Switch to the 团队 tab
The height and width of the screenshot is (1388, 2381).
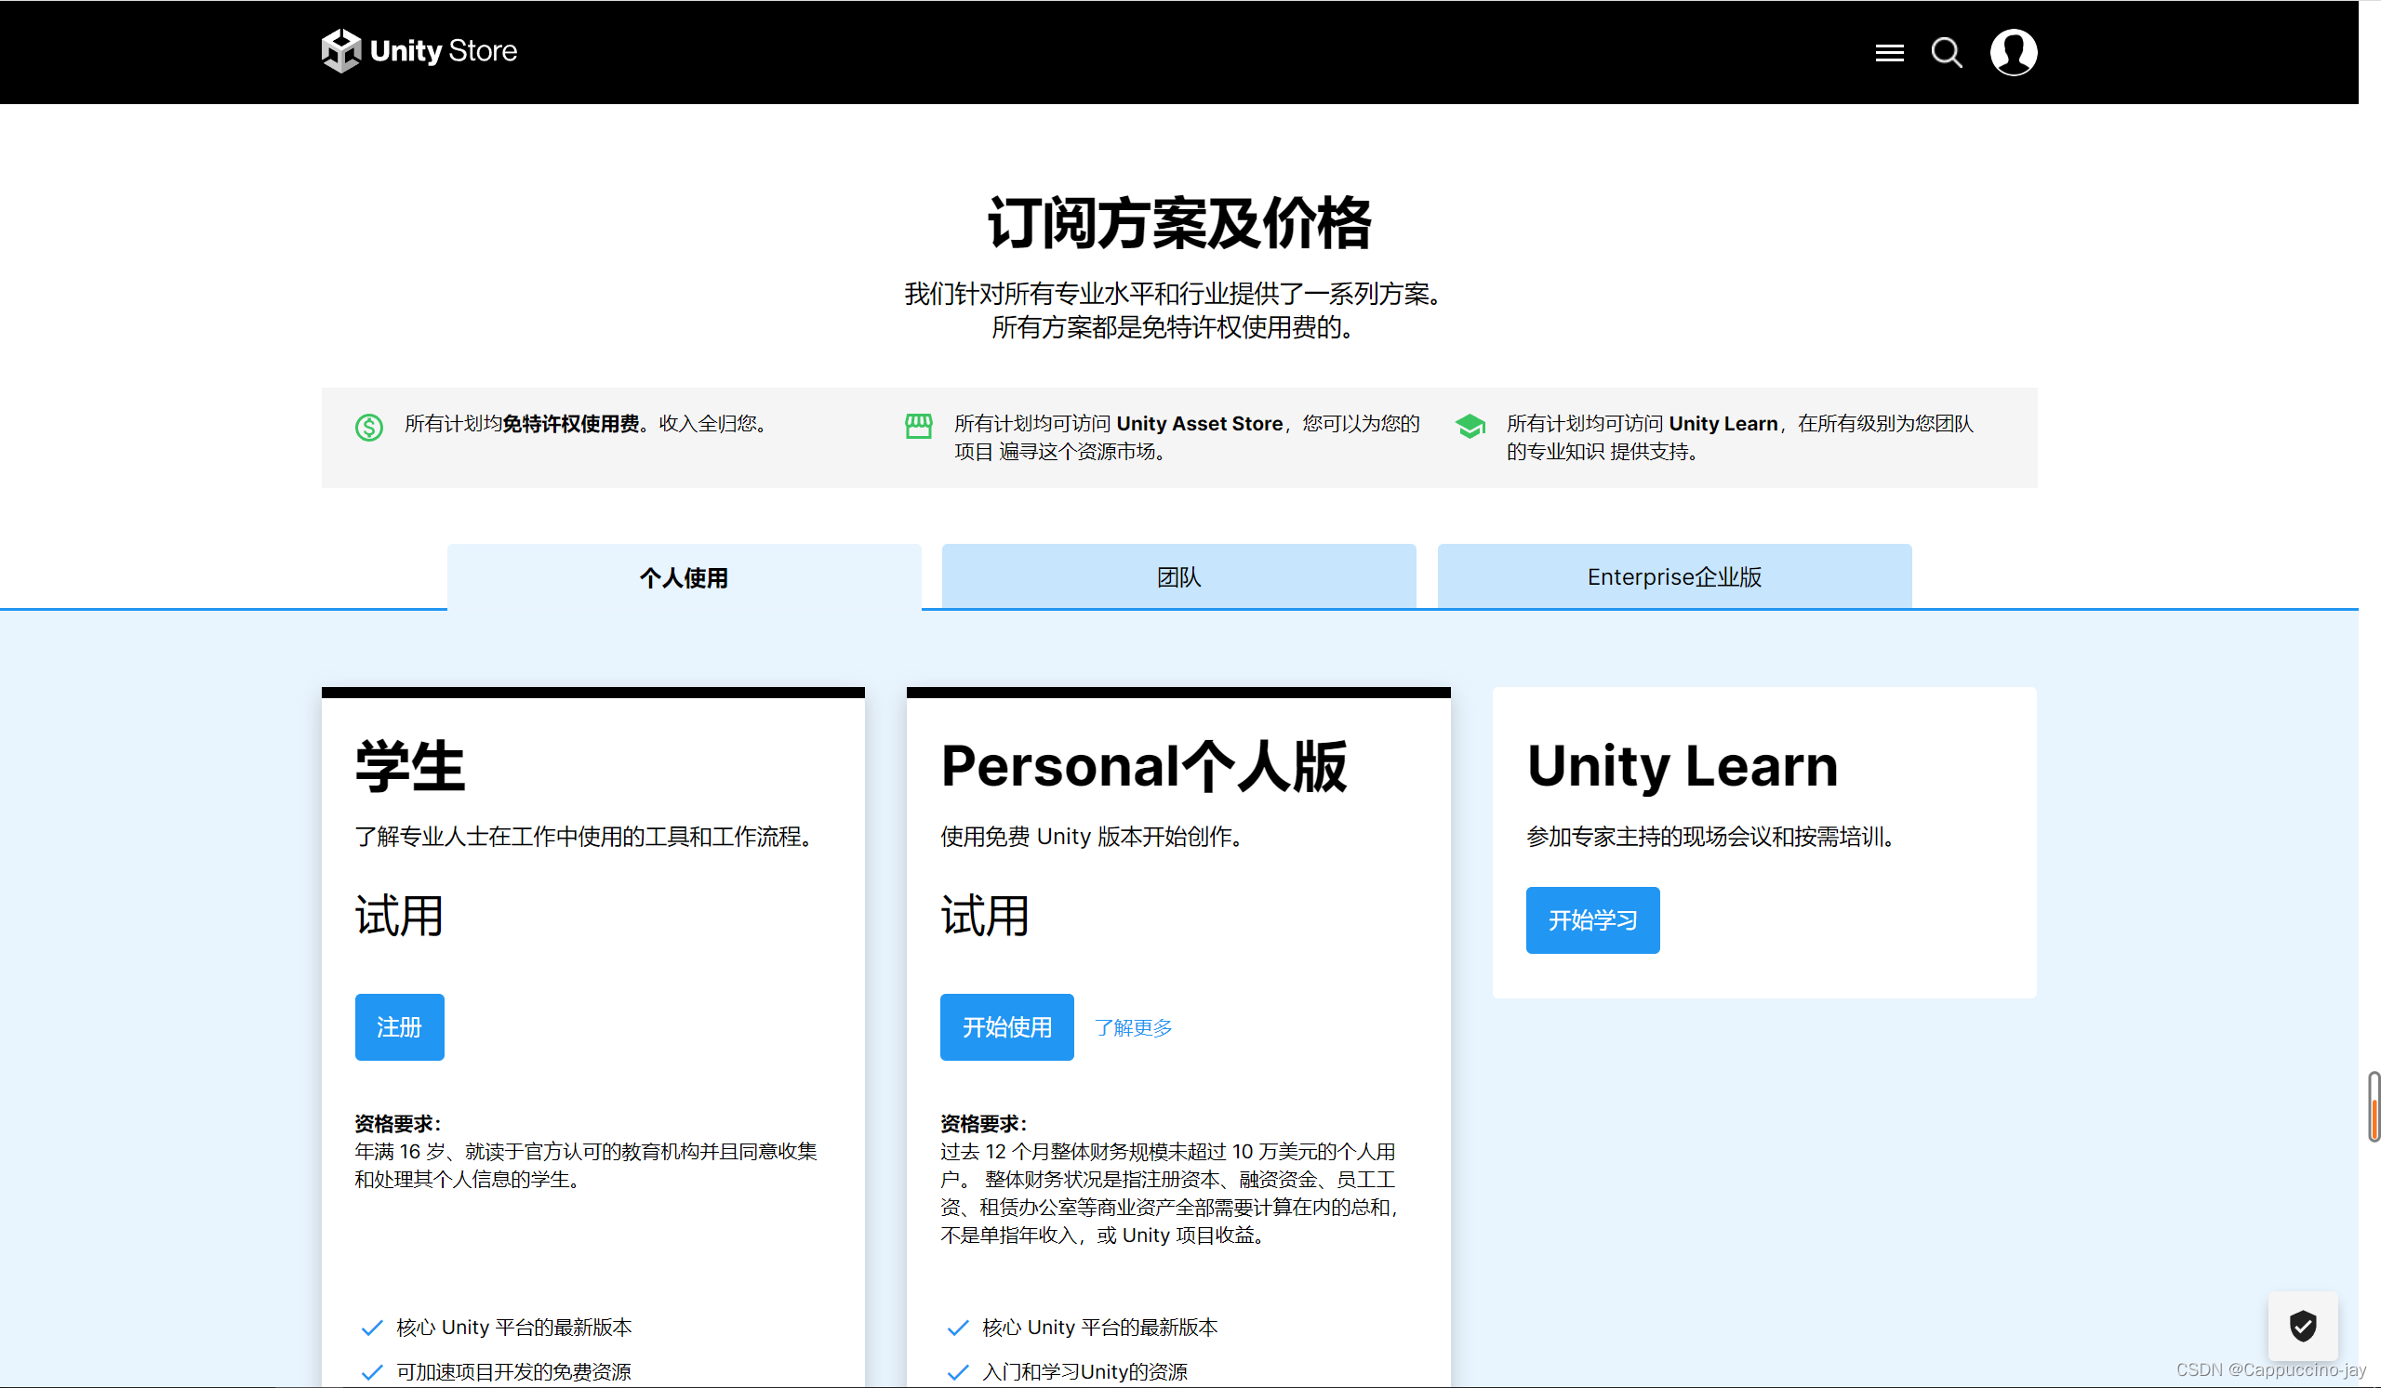click(1179, 576)
